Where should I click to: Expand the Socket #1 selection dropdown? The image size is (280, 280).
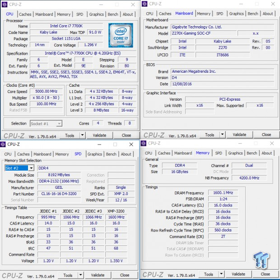click(x=59, y=123)
